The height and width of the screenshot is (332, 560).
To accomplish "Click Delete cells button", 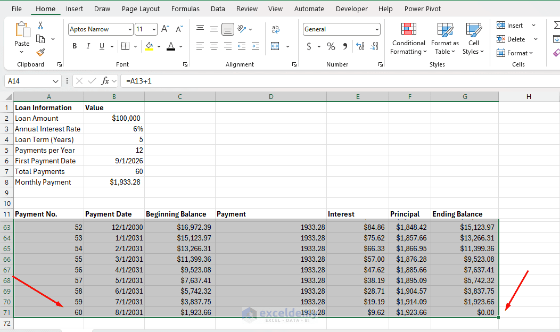I will coord(510,39).
